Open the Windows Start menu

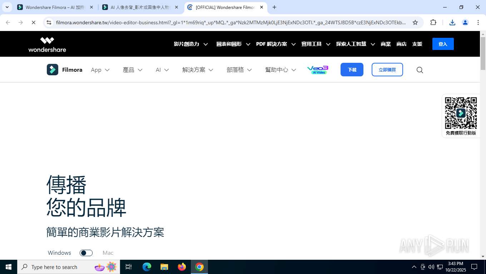coord(9,267)
